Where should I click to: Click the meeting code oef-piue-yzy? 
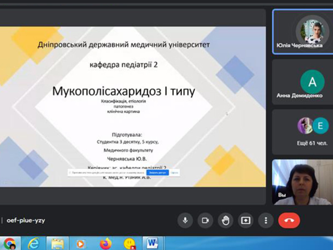(26, 220)
